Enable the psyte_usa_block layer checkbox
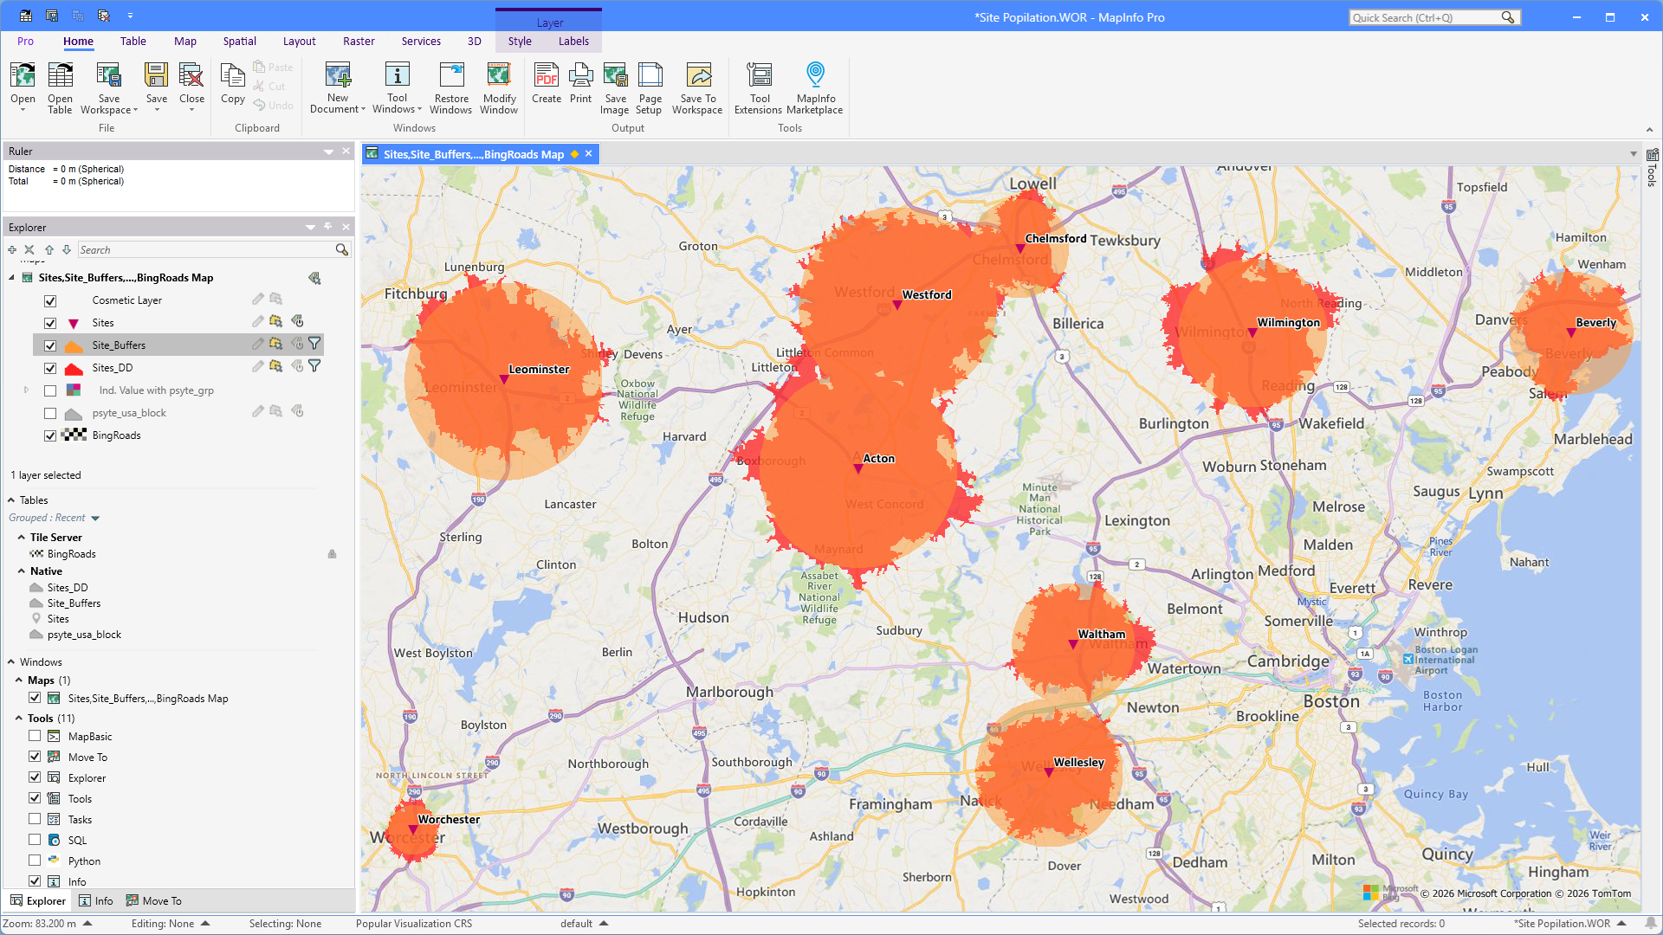The image size is (1663, 935). point(50,413)
